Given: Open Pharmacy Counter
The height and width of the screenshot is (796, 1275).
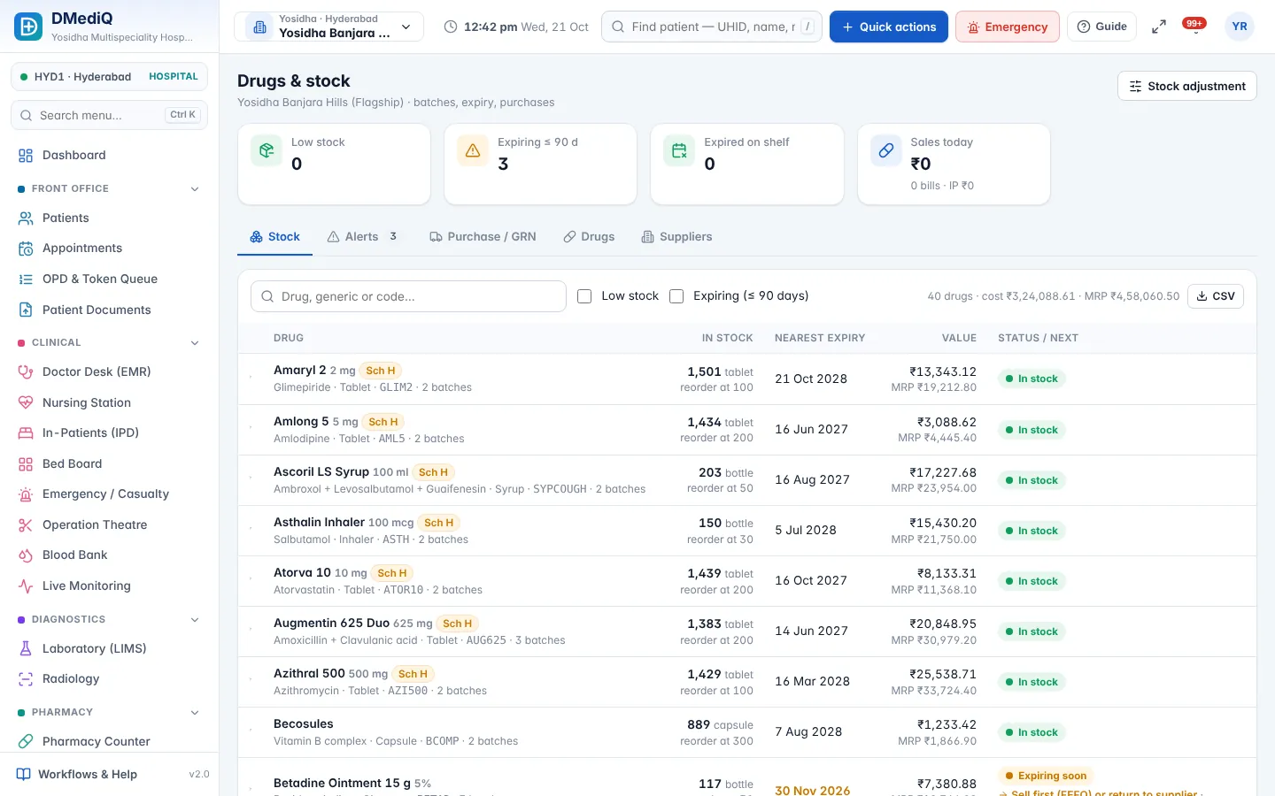Looking at the screenshot, I should [x=109, y=741].
